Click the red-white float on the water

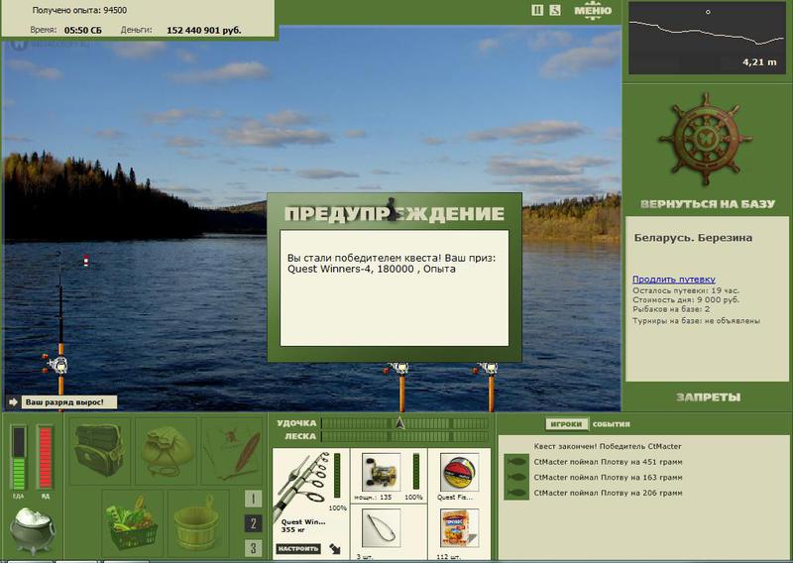point(86,261)
